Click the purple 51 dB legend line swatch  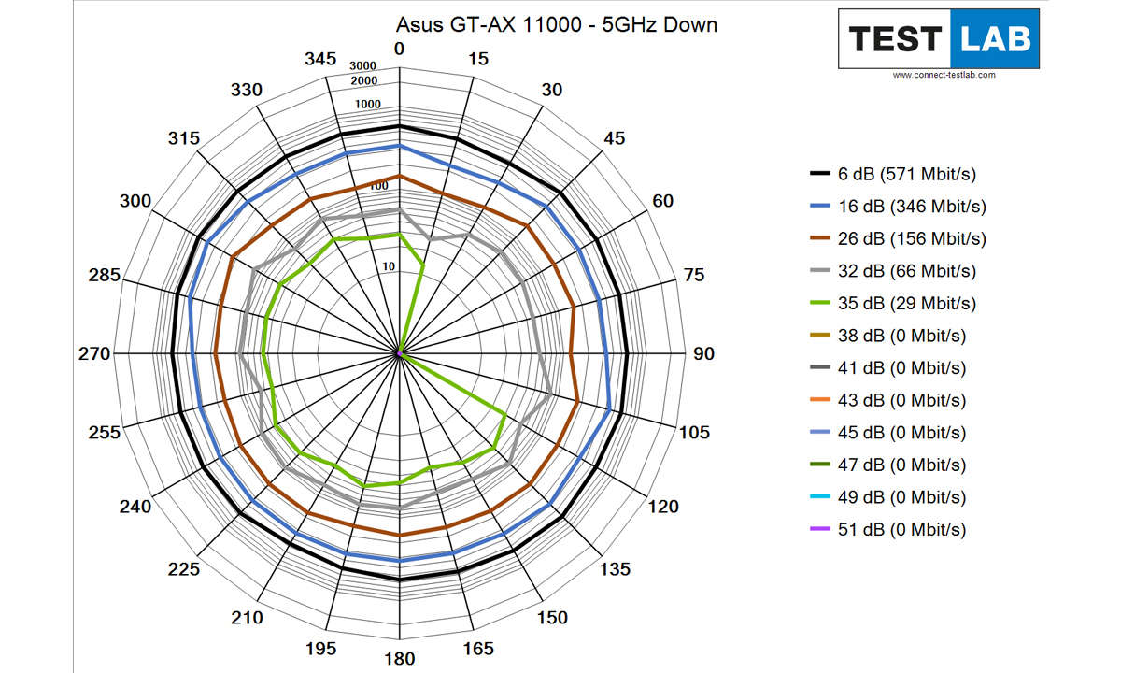click(x=819, y=529)
